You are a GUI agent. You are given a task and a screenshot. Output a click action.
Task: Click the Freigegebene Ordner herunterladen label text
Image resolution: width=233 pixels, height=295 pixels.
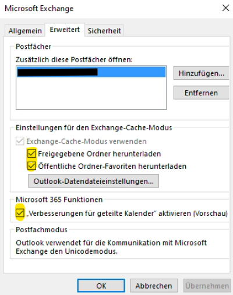pos(100,154)
